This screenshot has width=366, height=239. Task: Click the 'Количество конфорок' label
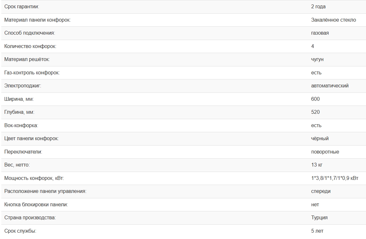[x=30, y=46]
